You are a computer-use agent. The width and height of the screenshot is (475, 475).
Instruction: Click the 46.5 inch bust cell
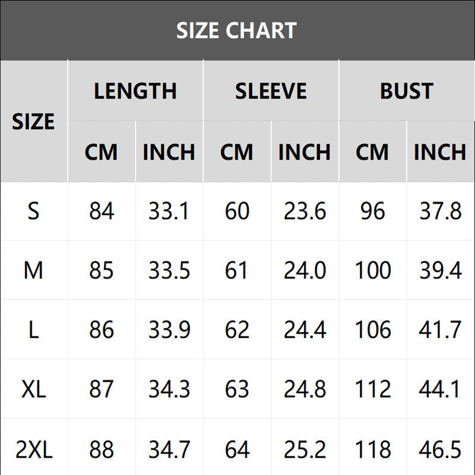(440, 449)
